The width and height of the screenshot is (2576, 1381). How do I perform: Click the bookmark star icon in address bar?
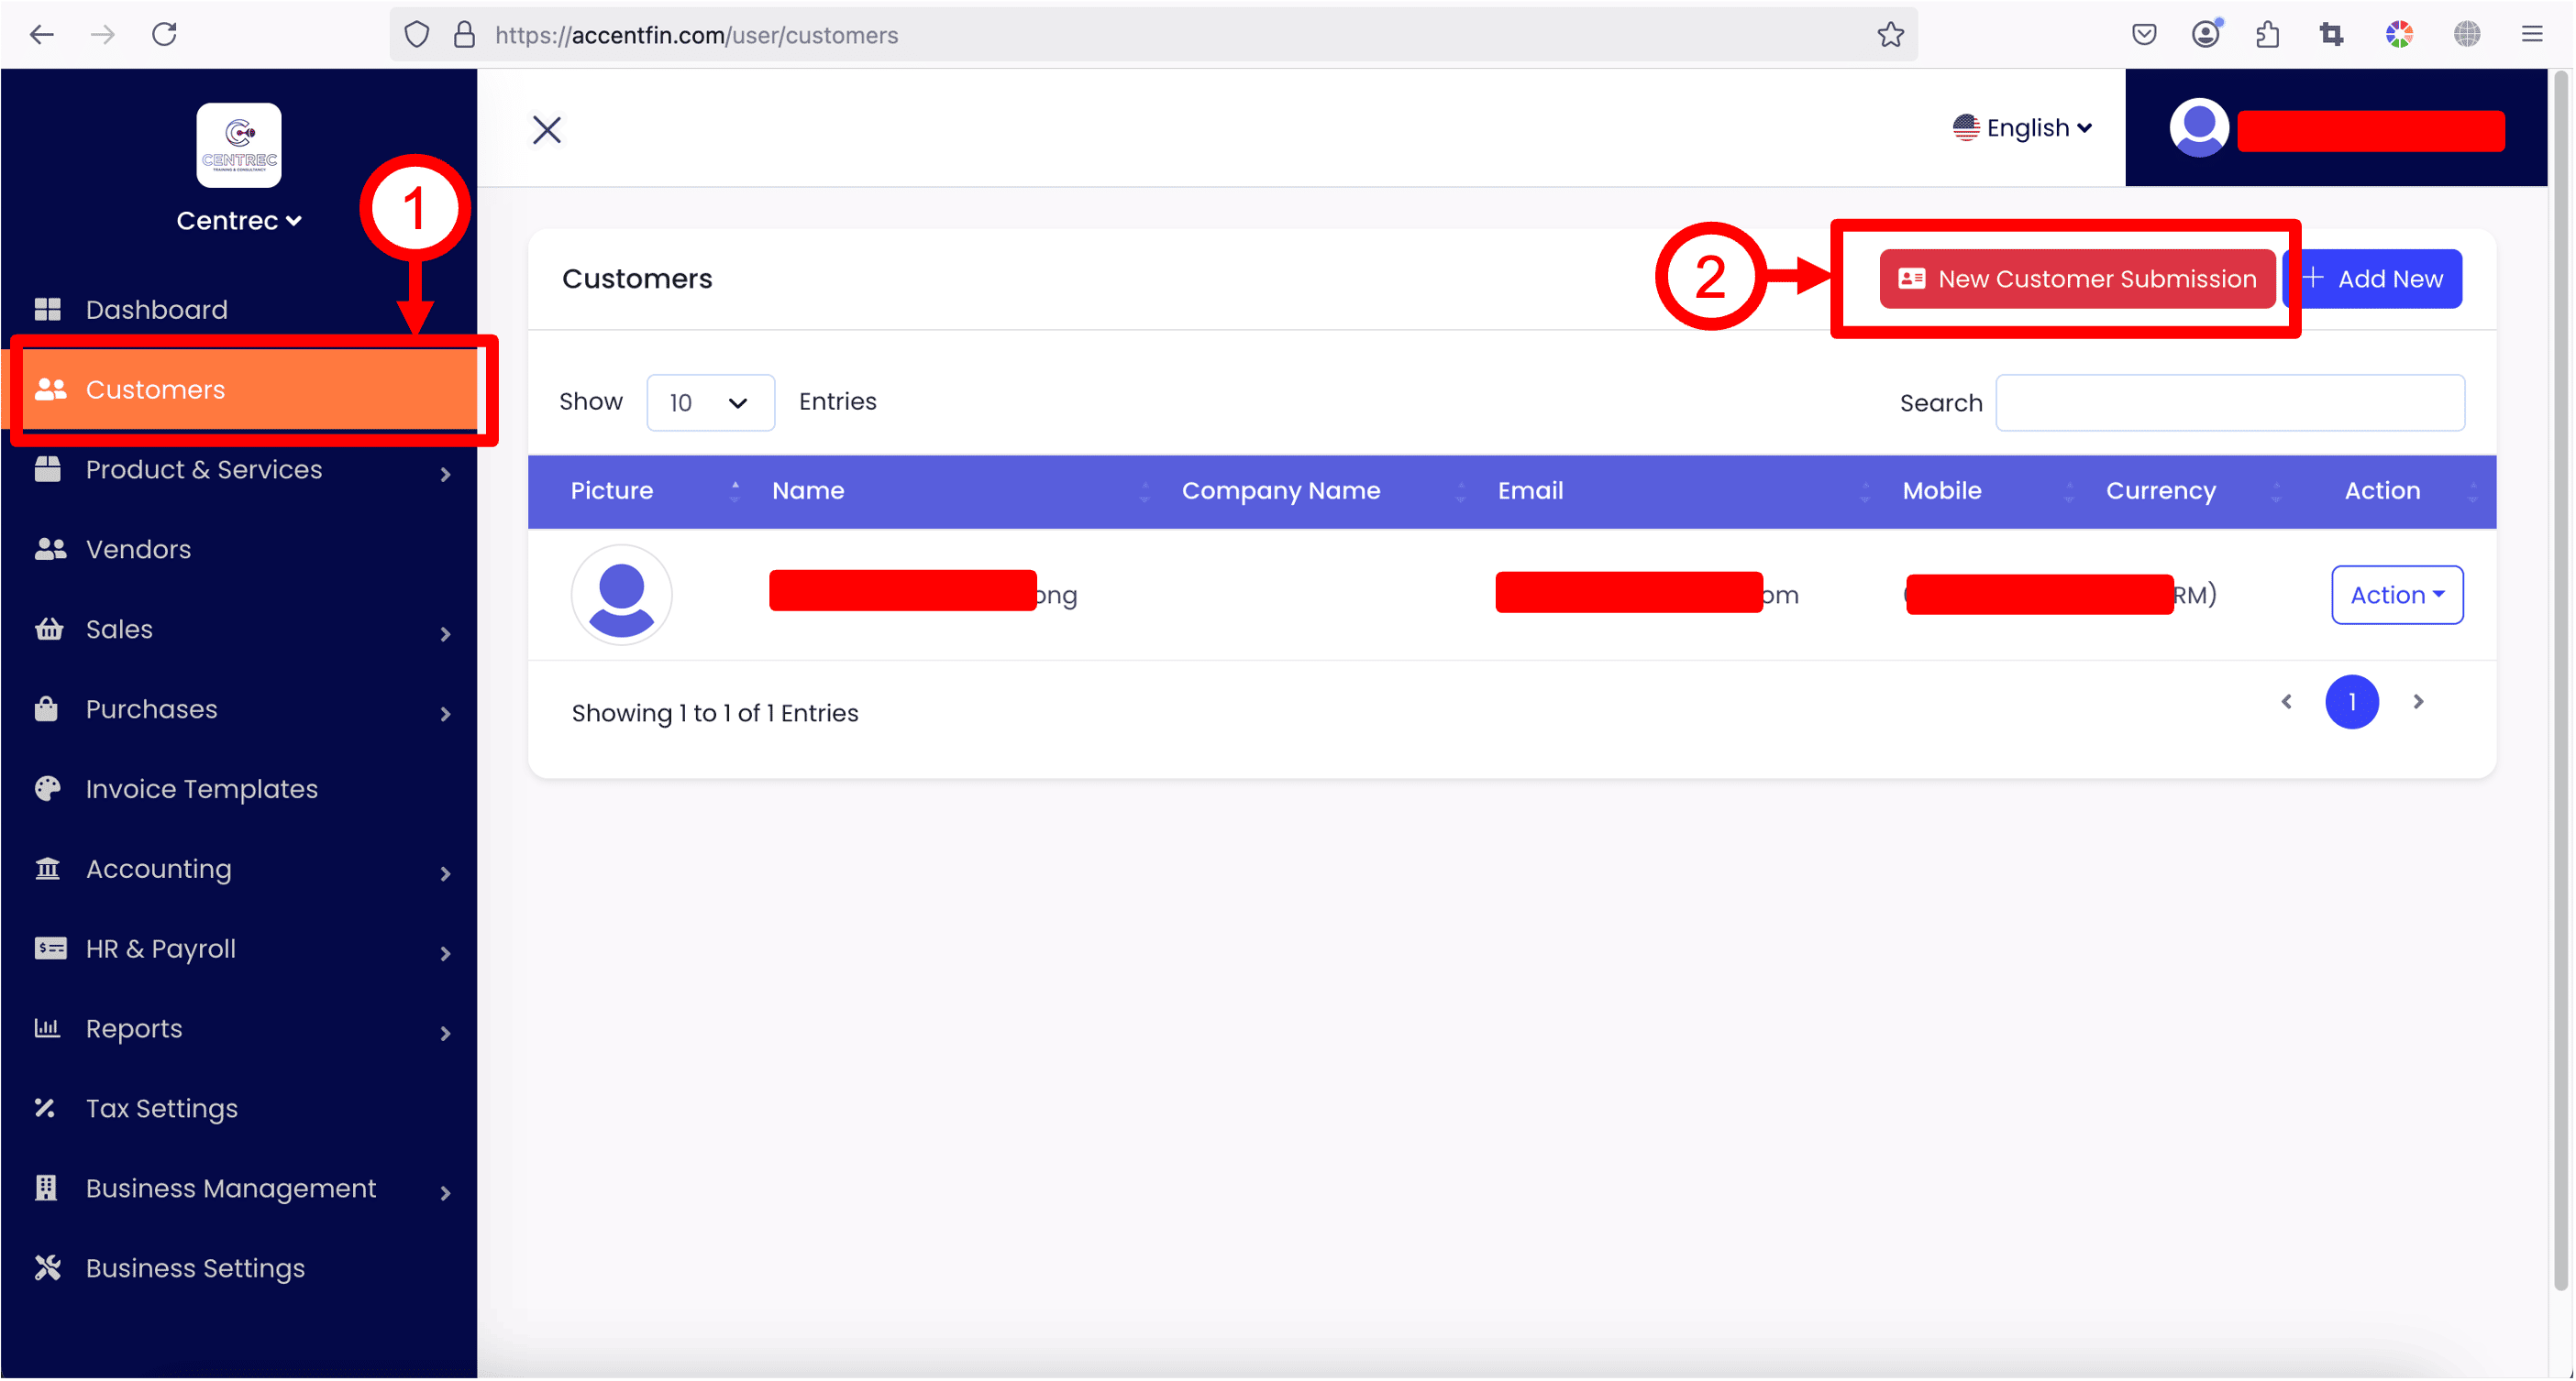pos(1890,35)
